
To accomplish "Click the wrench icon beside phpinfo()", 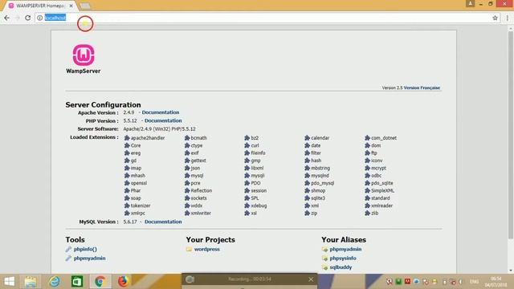I will 68,250.
